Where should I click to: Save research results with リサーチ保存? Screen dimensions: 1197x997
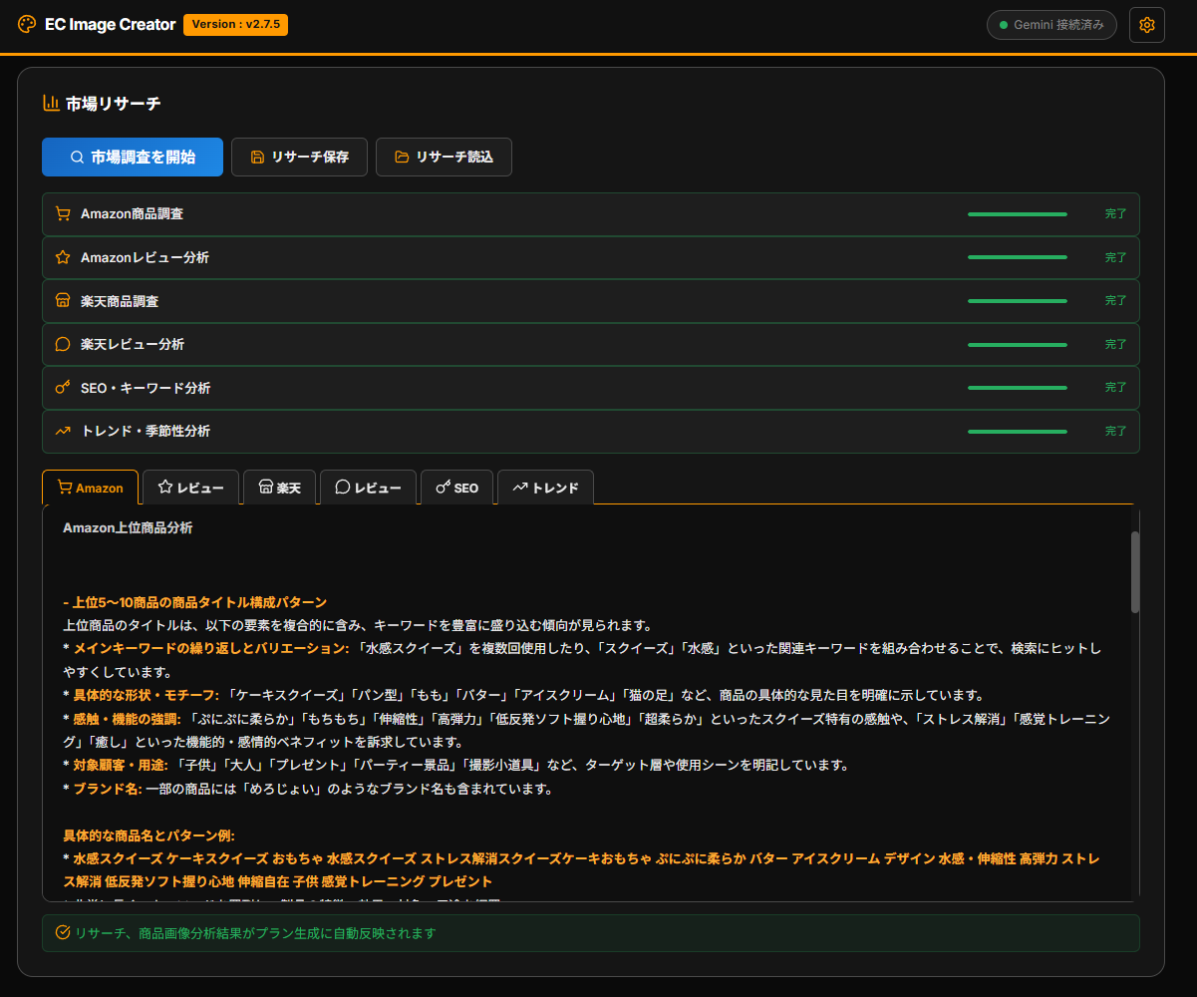click(x=299, y=157)
